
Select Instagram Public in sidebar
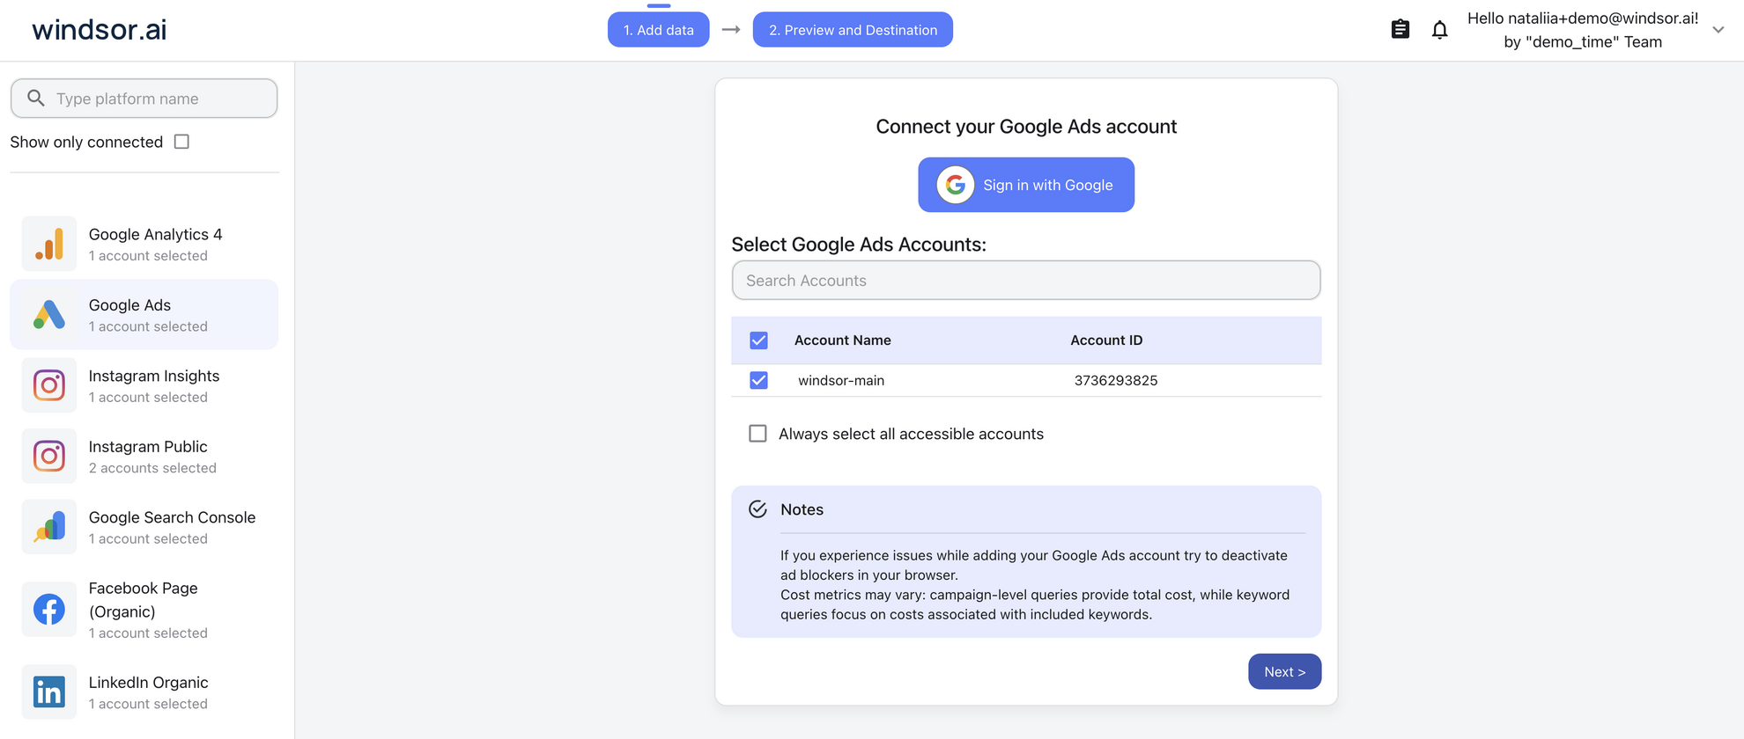[x=144, y=456]
